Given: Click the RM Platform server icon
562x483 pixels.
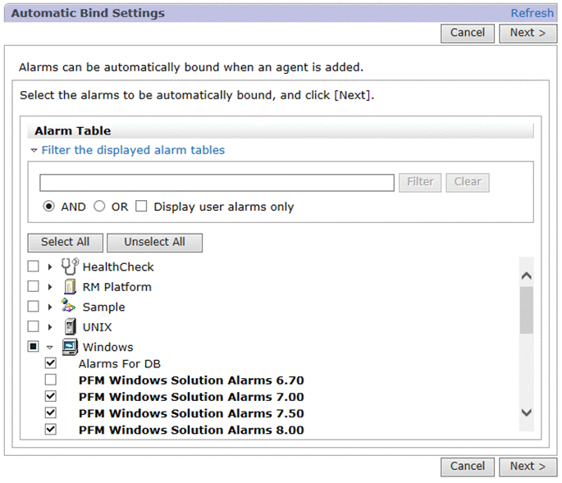Looking at the screenshot, I should [70, 287].
